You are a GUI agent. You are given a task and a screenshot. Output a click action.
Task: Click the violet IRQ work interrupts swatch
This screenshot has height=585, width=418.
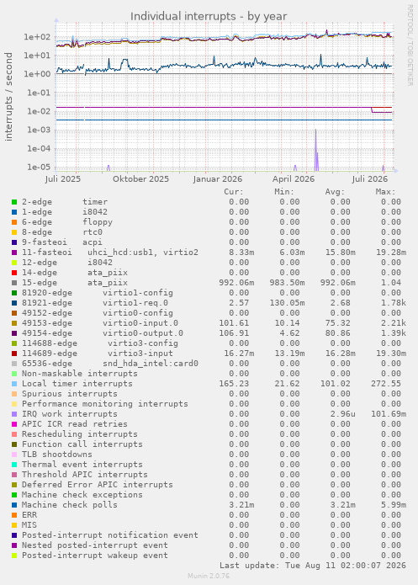(x=14, y=414)
